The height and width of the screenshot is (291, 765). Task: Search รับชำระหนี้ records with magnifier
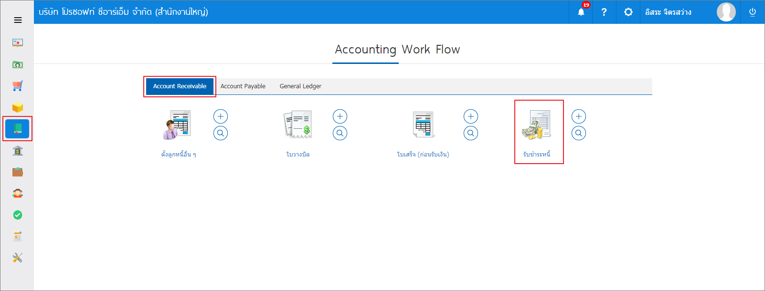(x=579, y=133)
